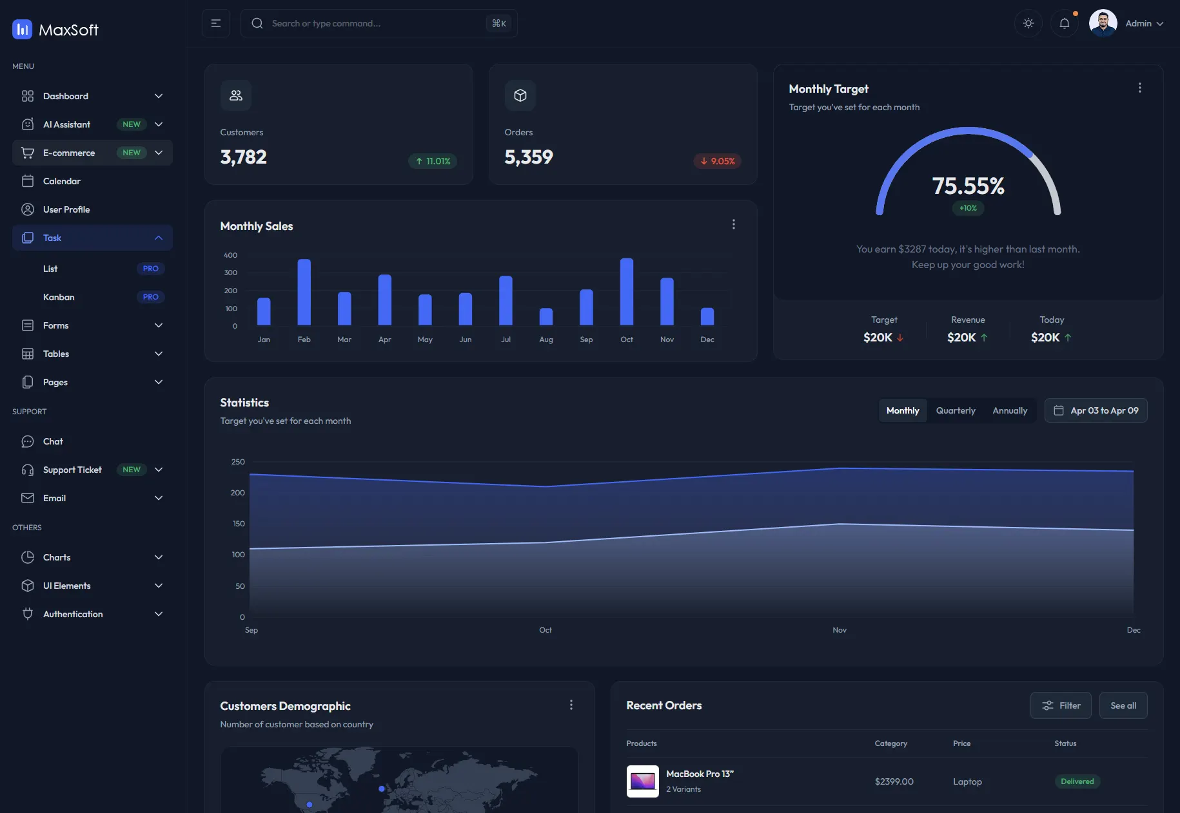Switch theme with the sun toggle

(1028, 23)
